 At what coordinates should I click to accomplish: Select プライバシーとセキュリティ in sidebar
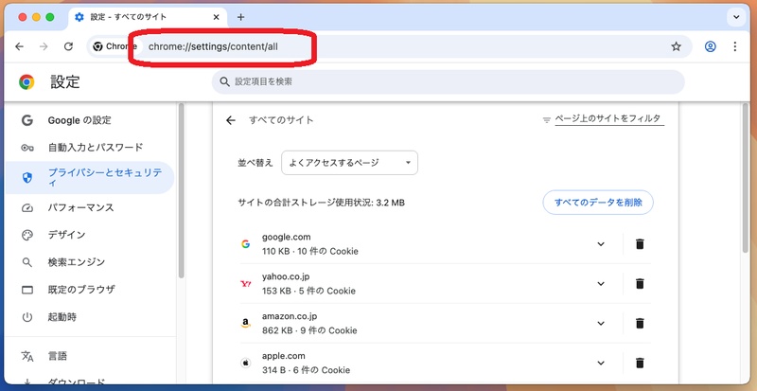tap(90, 178)
